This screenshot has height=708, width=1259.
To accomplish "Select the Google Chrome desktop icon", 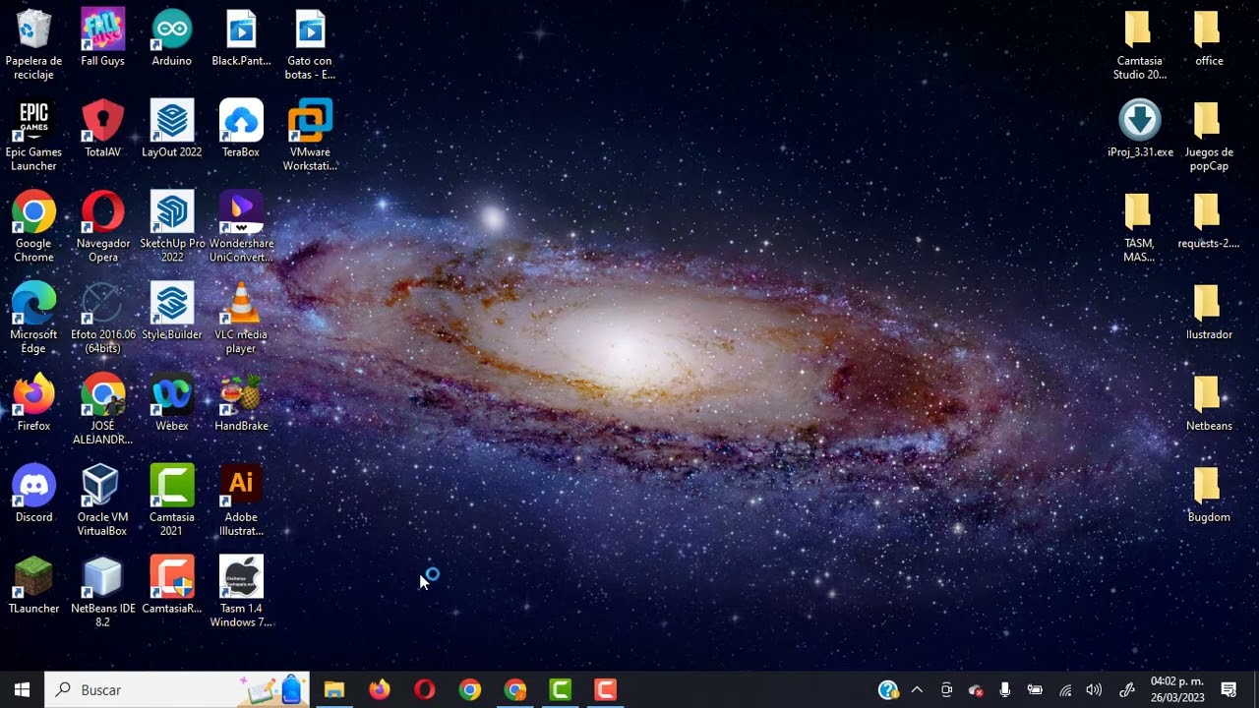I will pyautogui.click(x=33, y=228).
